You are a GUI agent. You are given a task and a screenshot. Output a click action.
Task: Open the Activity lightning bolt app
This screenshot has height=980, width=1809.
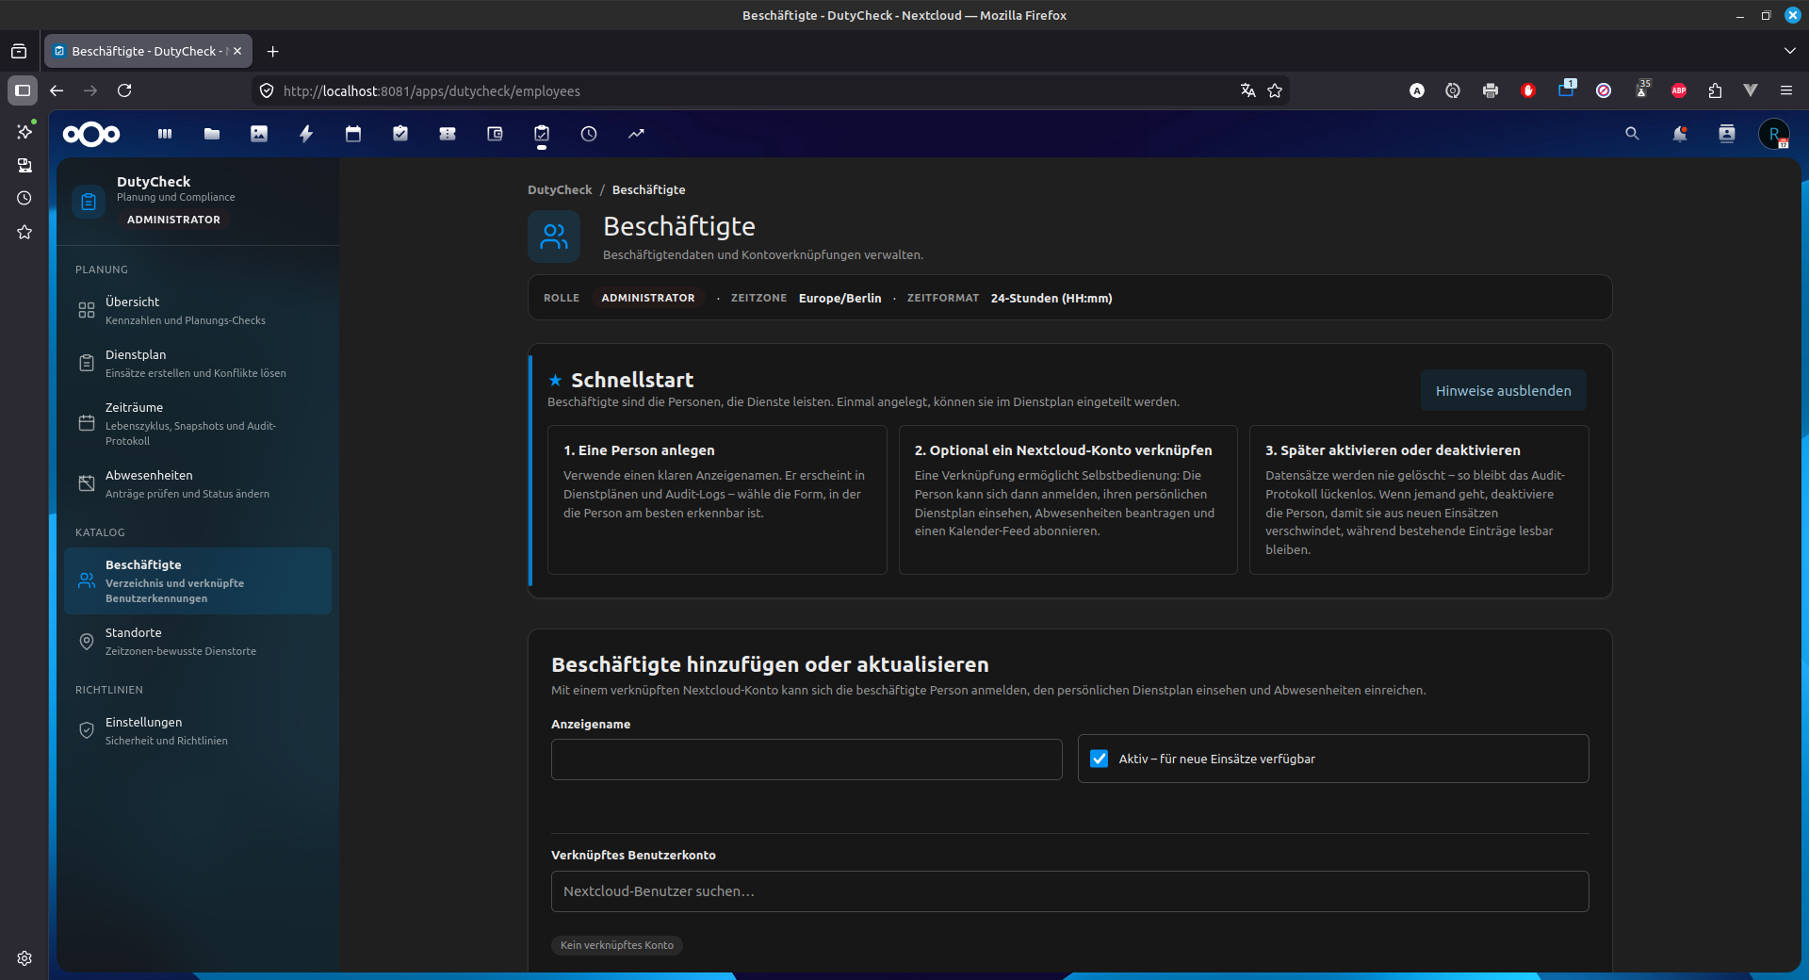[306, 134]
